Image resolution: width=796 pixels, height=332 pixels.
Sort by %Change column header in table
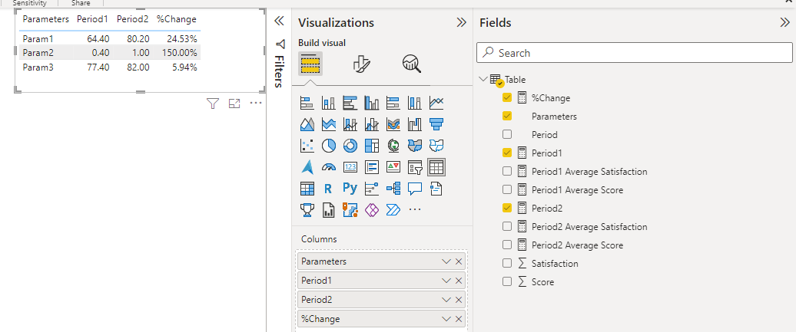(x=177, y=19)
